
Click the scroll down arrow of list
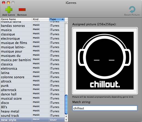click(66, 120)
